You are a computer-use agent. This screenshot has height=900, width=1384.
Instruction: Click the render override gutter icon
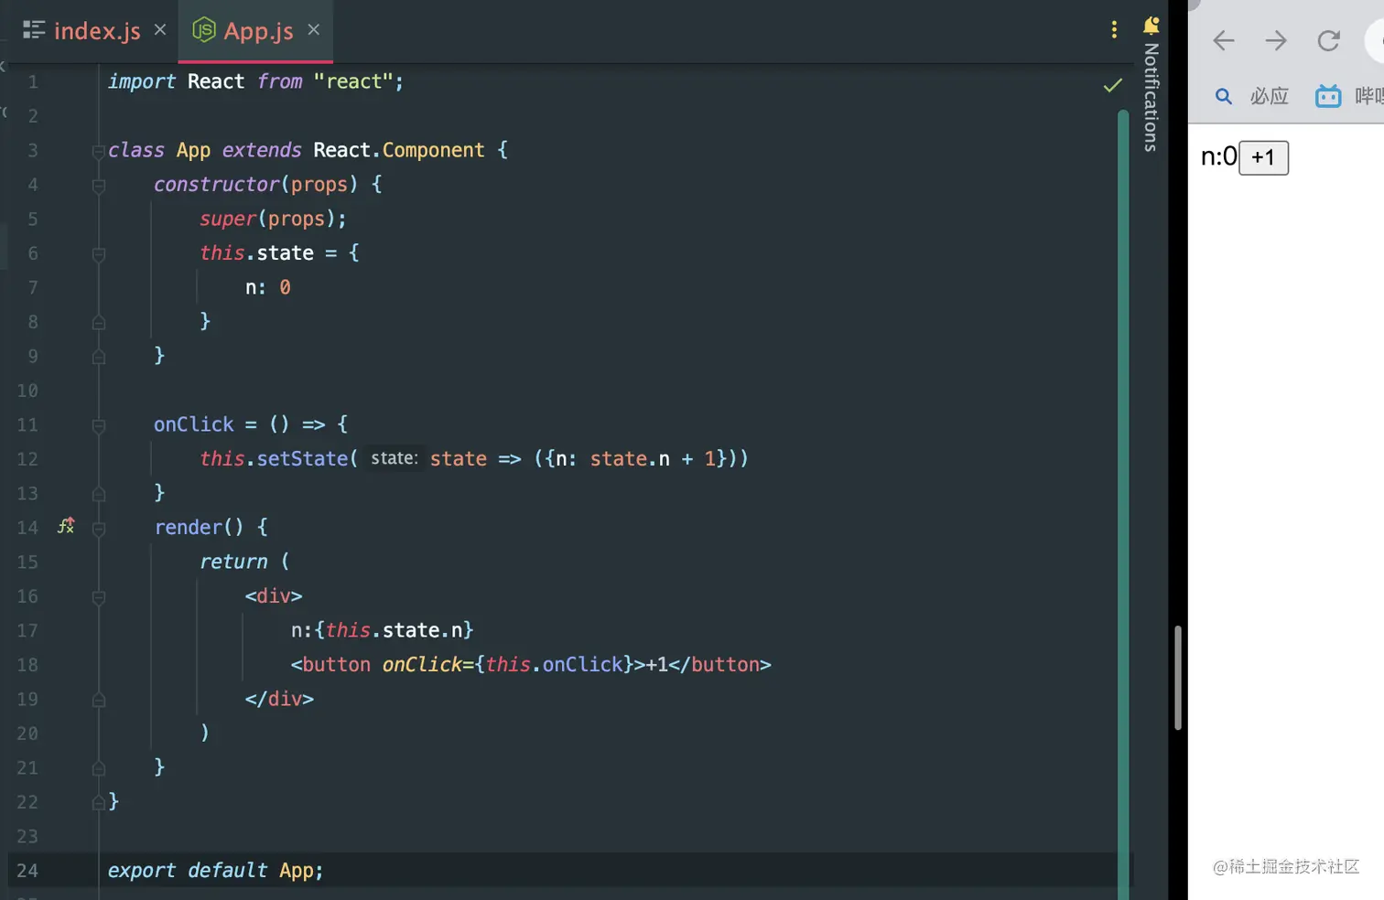[x=66, y=526]
